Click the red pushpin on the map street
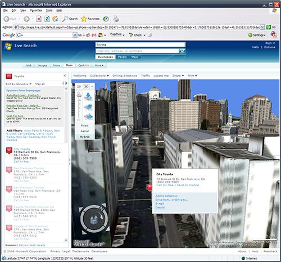The width and height of the screenshot is (281, 262). [149, 188]
